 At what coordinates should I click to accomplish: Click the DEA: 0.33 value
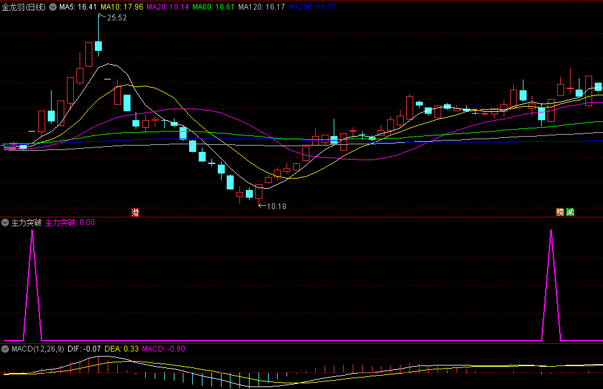pos(122,349)
